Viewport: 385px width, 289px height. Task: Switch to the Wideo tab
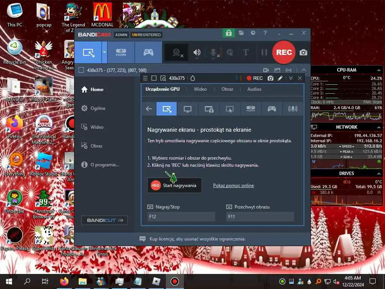click(200, 89)
